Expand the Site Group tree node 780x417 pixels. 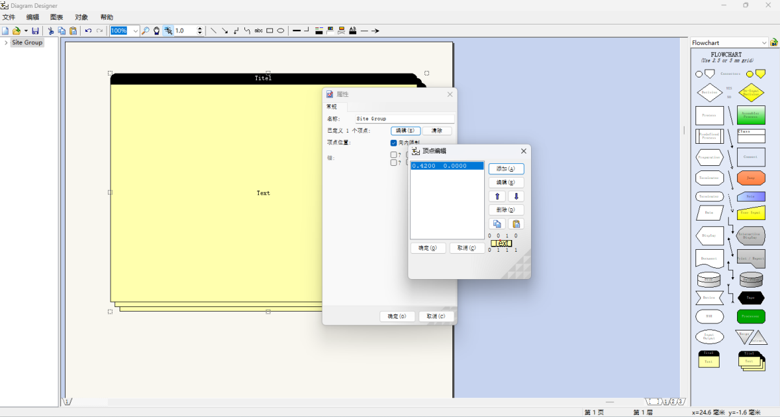6,43
